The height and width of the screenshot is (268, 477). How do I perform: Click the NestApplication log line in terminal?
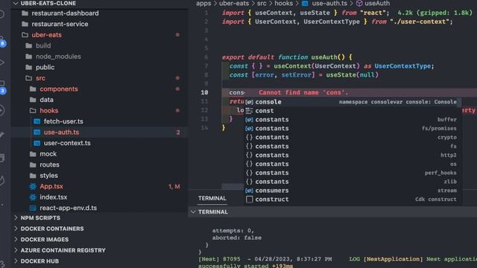click(338, 259)
